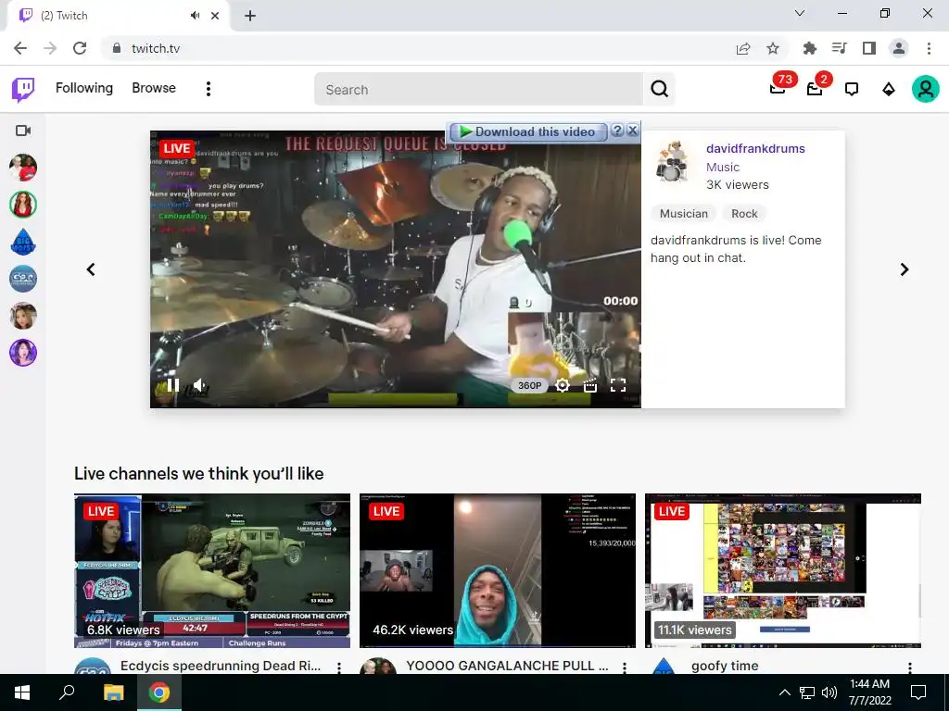Mute the Twitch tab audio
The image size is (949, 711).
click(x=195, y=15)
